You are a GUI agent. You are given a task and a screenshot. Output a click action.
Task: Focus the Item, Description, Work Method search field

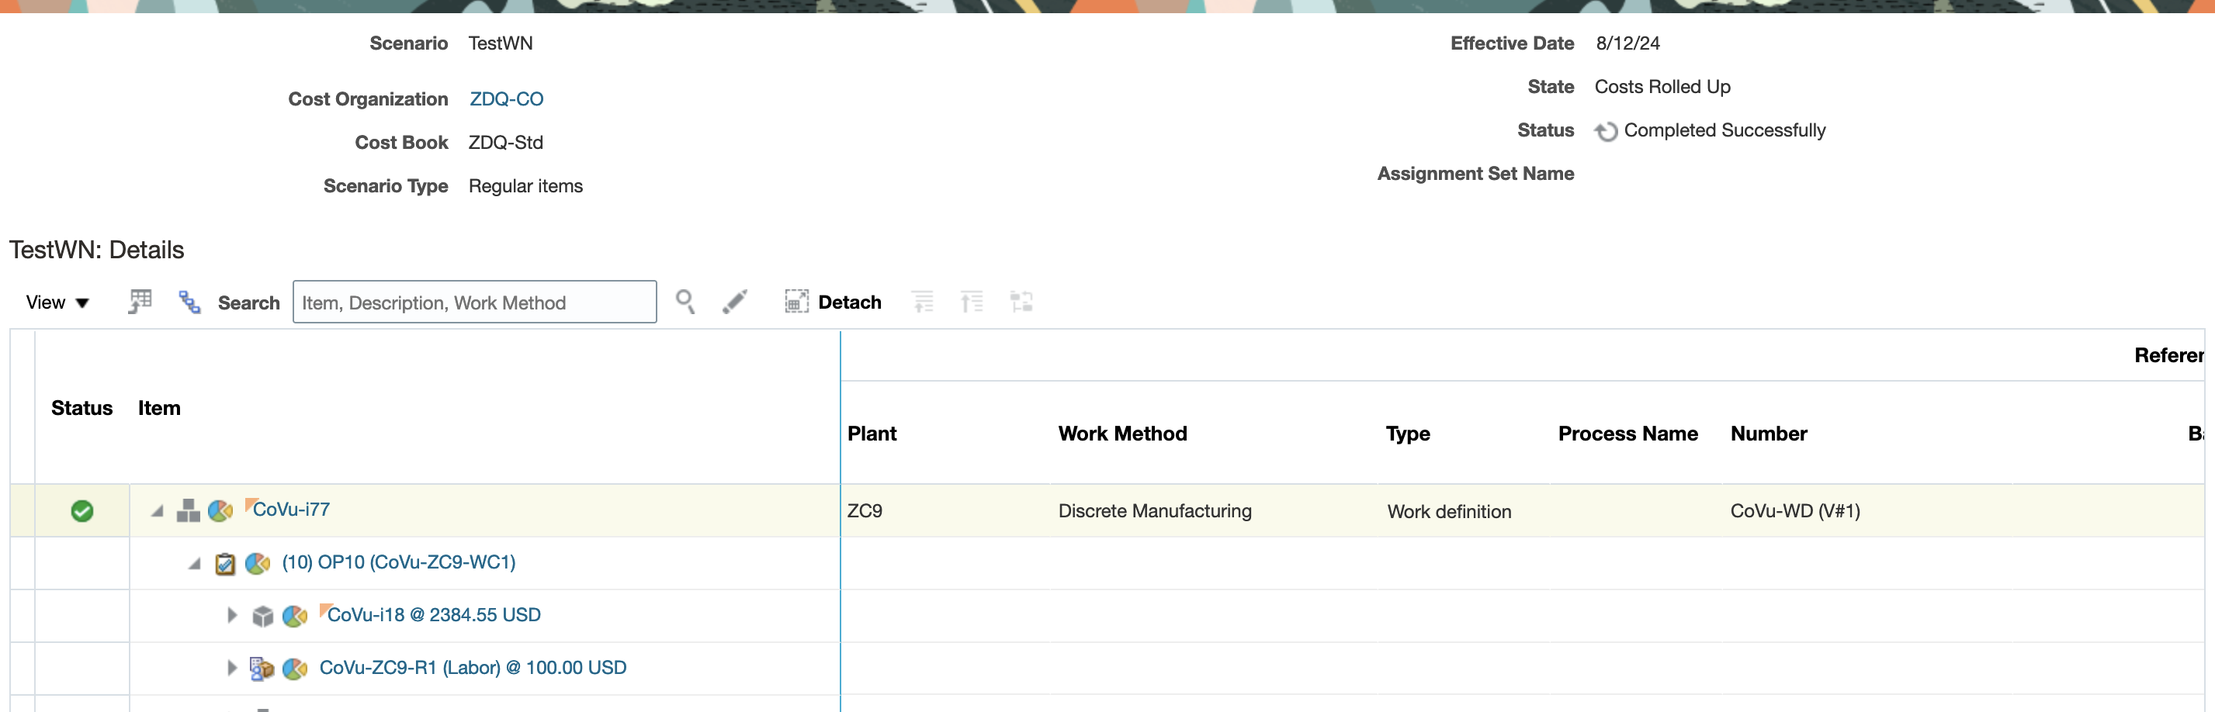(473, 302)
